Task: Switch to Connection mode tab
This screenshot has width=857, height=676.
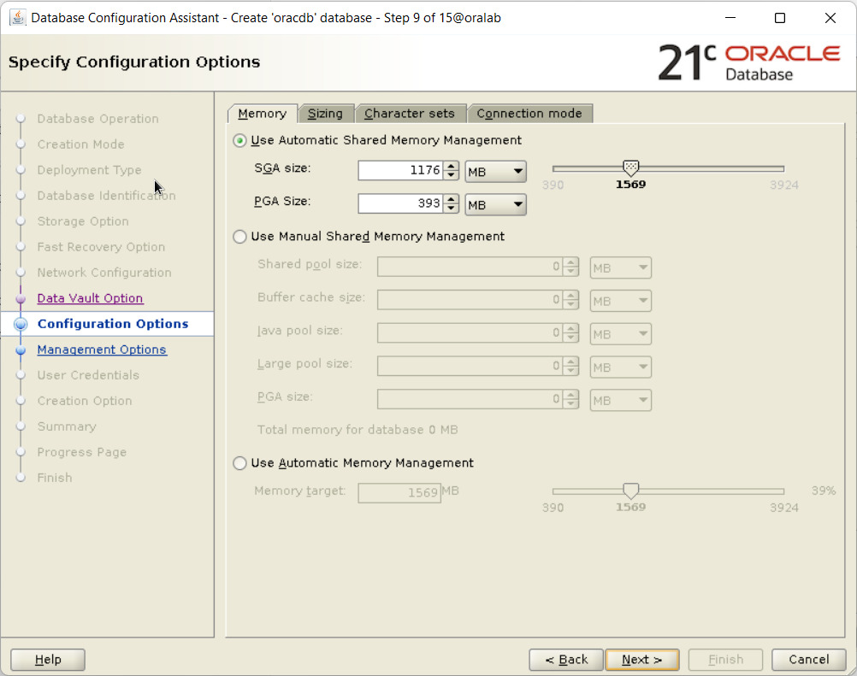Action: [x=529, y=114]
